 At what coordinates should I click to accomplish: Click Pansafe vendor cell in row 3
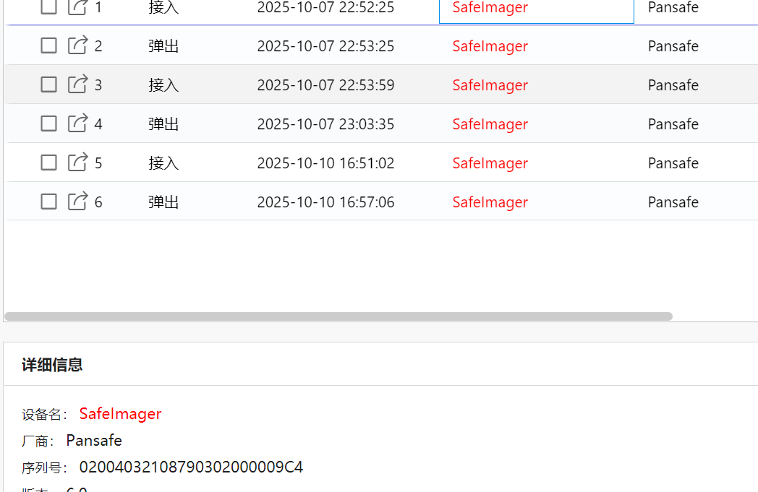[x=673, y=85]
